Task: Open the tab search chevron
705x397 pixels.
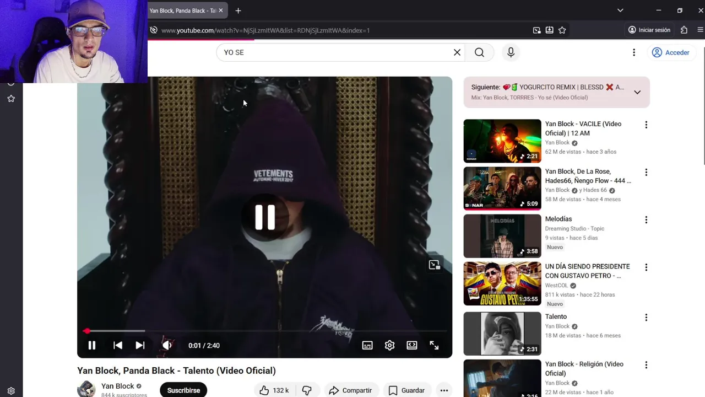Action: (620, 10)
